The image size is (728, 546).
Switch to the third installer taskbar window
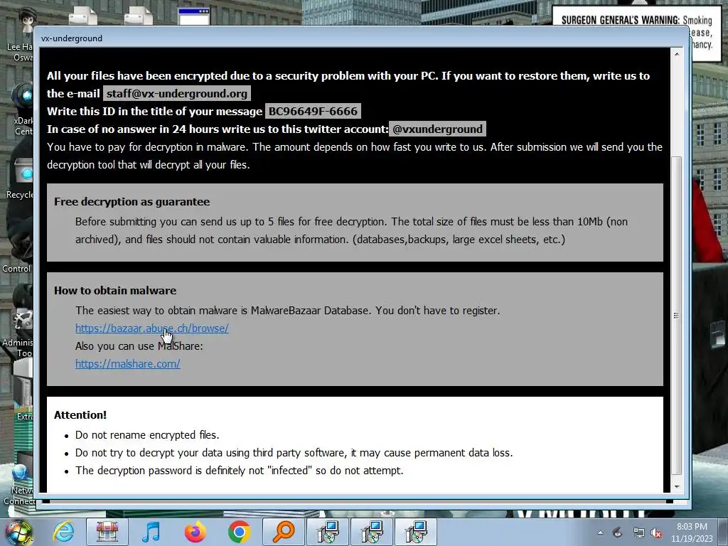[416, 532]
